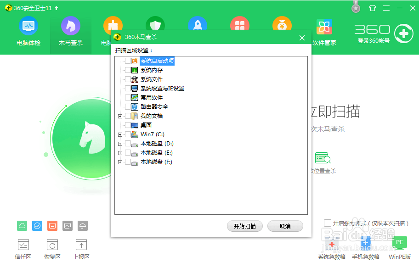The width and height of the screenshot is (419, 262).
Task: Click the medal icon in title bar
Action: point(356,7)
